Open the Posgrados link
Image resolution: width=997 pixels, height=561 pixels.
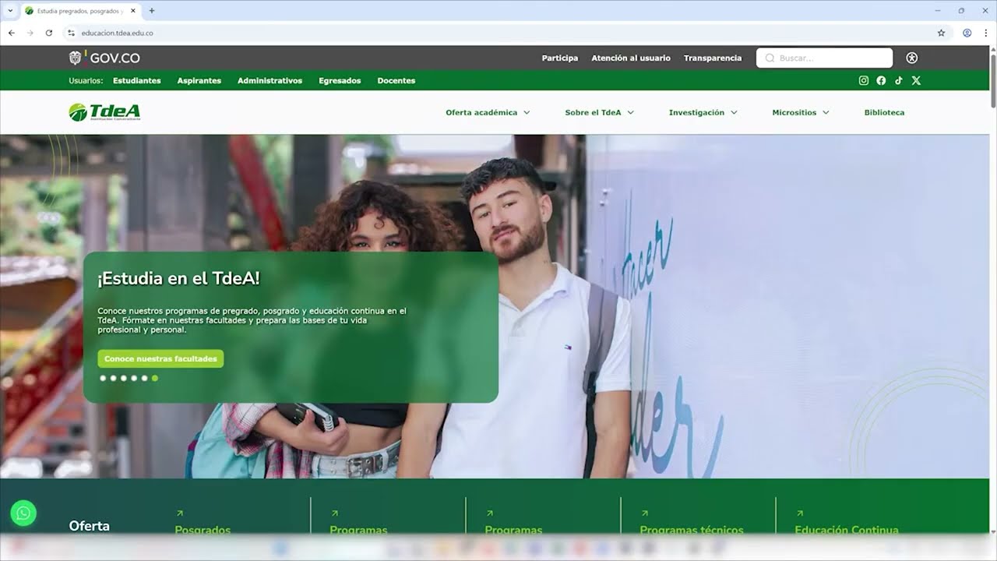[x=203, y=530]
